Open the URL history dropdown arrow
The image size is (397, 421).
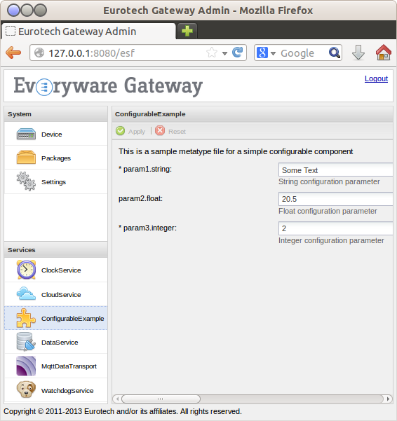224,53
